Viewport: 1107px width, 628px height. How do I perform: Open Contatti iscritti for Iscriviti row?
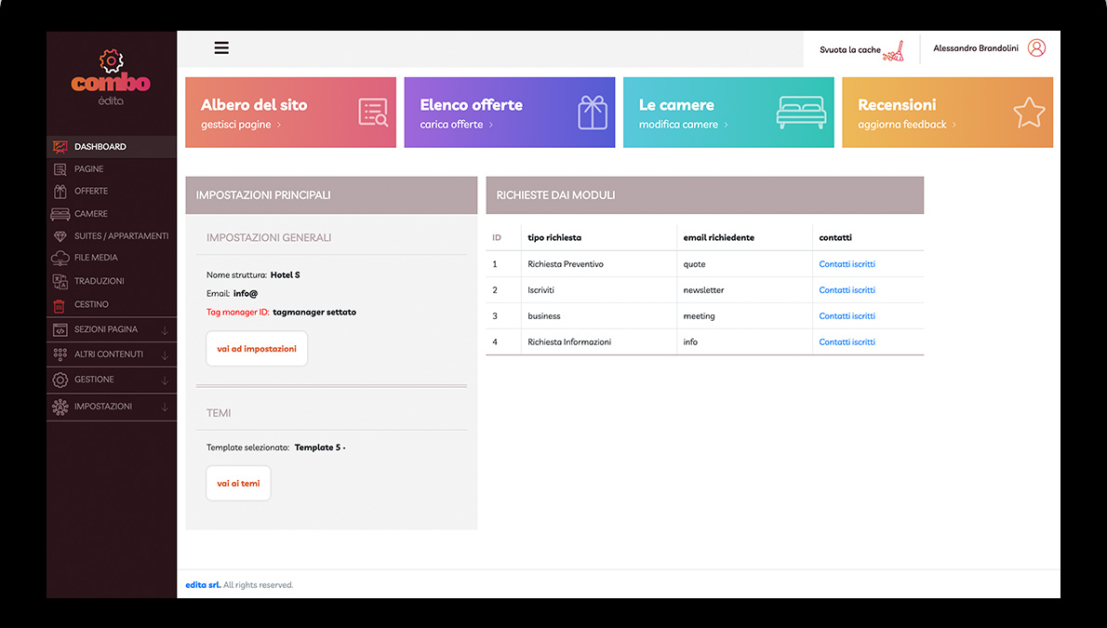click(x=847, y=290)
